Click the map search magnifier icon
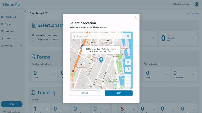 (128, 36)
